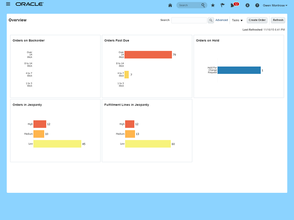The height and width of the screenshot is (220, 294).
Task: Click the Orders Past Due title
Action: pyautogui.click(x=117, y=40)
